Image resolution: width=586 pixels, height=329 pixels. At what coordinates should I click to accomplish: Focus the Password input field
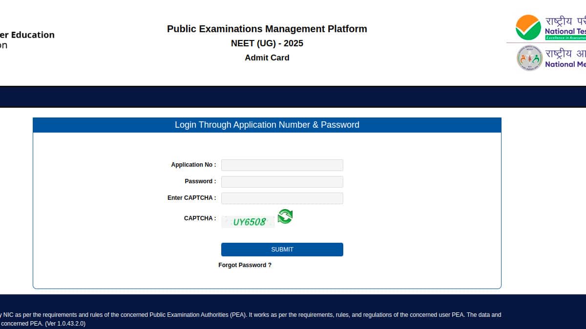tap(282, 182)
